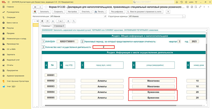This screenshot has height=109, width=212.
Task: Click the question mark help button
Action: 167,12
